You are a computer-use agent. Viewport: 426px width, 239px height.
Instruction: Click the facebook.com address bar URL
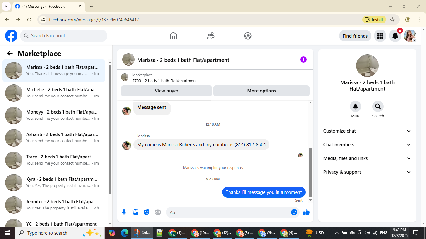[x=94, y=20]
